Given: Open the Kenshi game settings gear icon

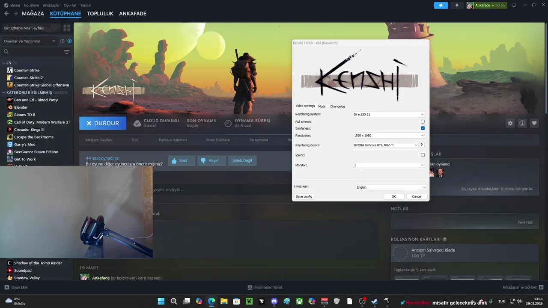Looking at the screenshot, I should 510,123.
